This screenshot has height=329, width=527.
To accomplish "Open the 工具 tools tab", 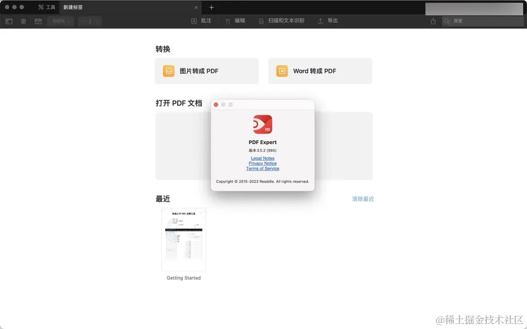I will [x=46, y=7].
